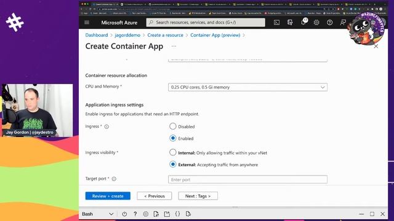This screenshot has height=221, width=394.
Task: Select the Enabled ingress radio button
Action: pos(172,138)
